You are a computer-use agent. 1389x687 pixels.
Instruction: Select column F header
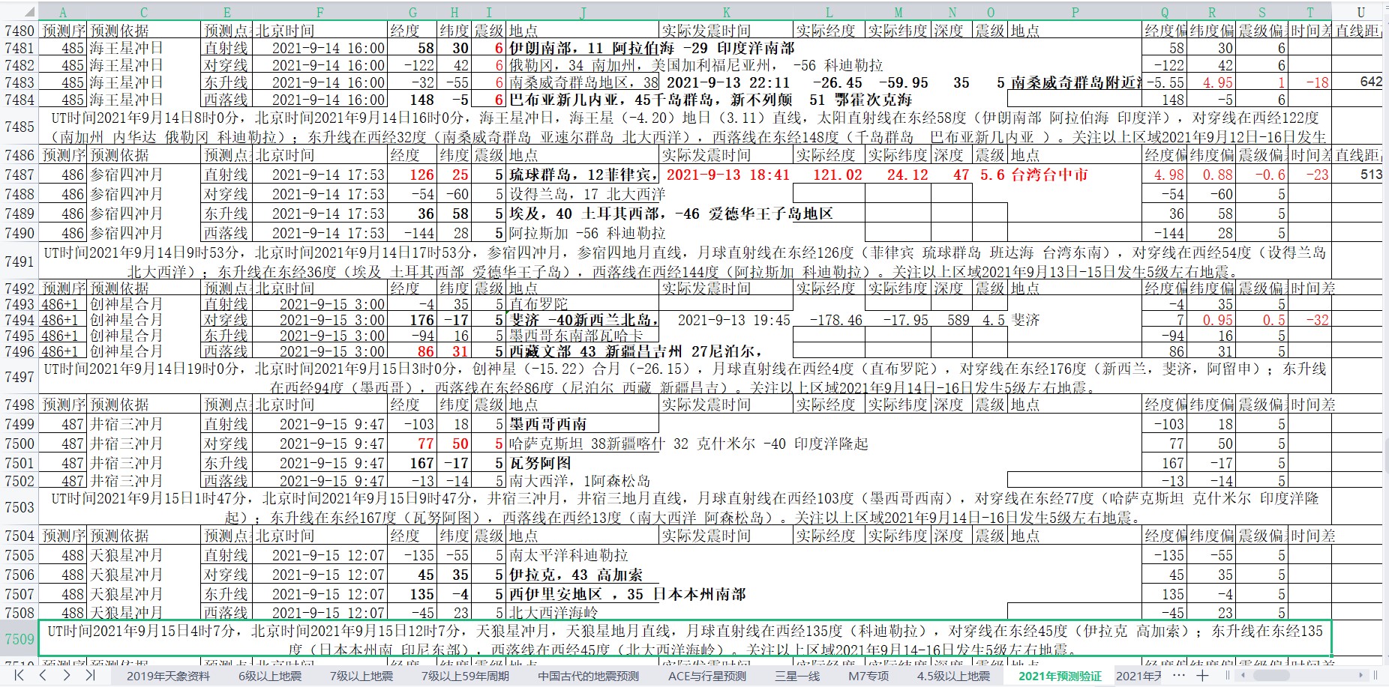pyautogui.click(x=319, y=12)
